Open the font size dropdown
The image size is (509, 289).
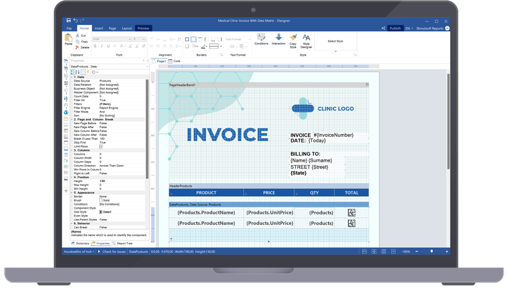point(144,39)
